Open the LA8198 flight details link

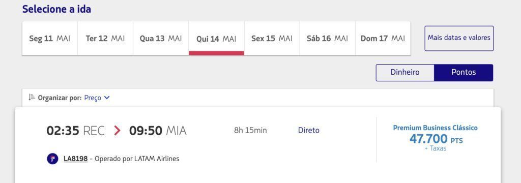coord(75,159)
